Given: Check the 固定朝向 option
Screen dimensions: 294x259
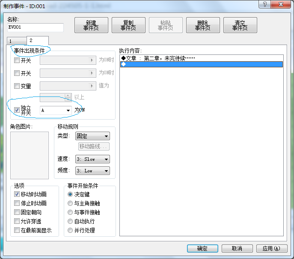Looking at the screenshot, I should coord(17,212).
